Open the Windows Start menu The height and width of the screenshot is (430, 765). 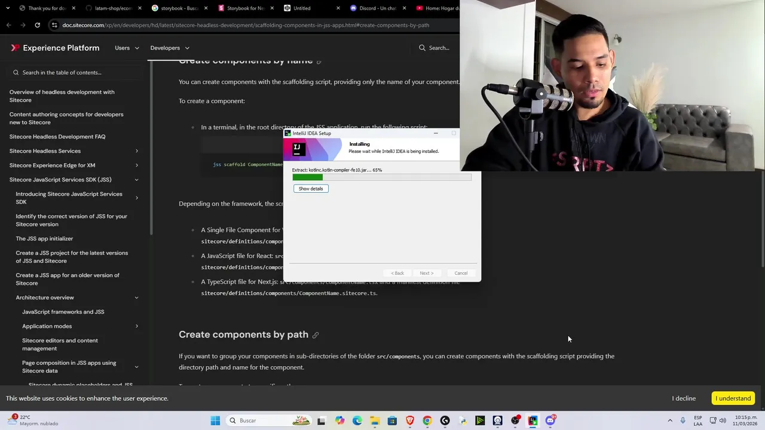tap(215, 420)
